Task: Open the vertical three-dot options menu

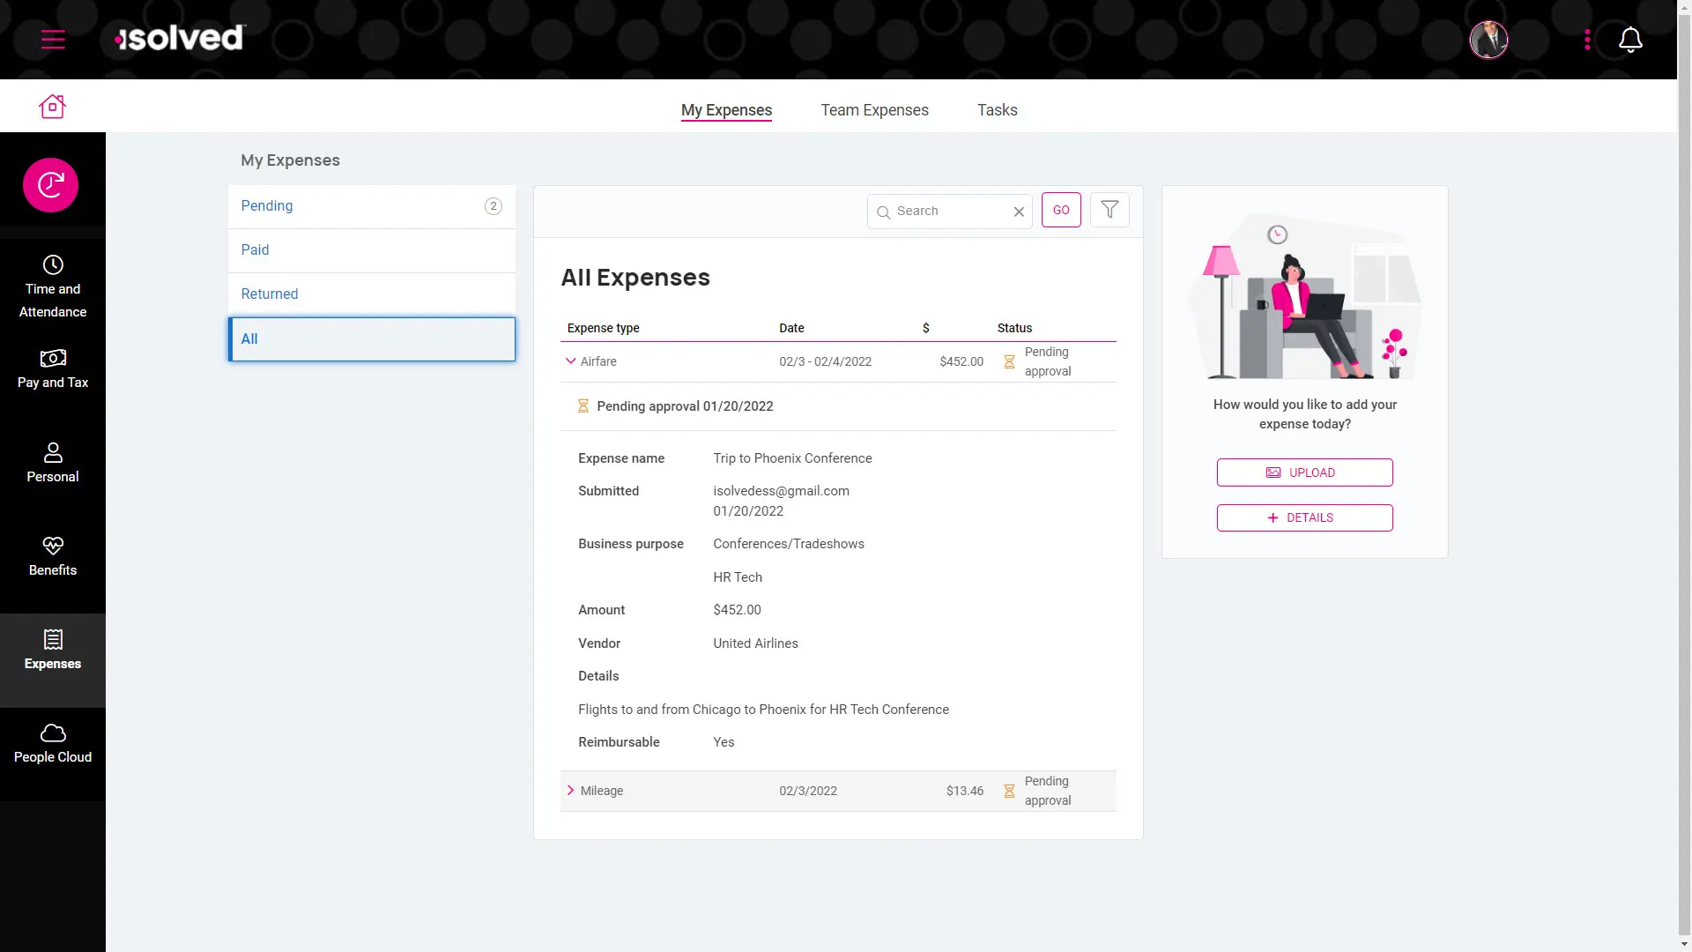Action: (x=1587, y=40)
